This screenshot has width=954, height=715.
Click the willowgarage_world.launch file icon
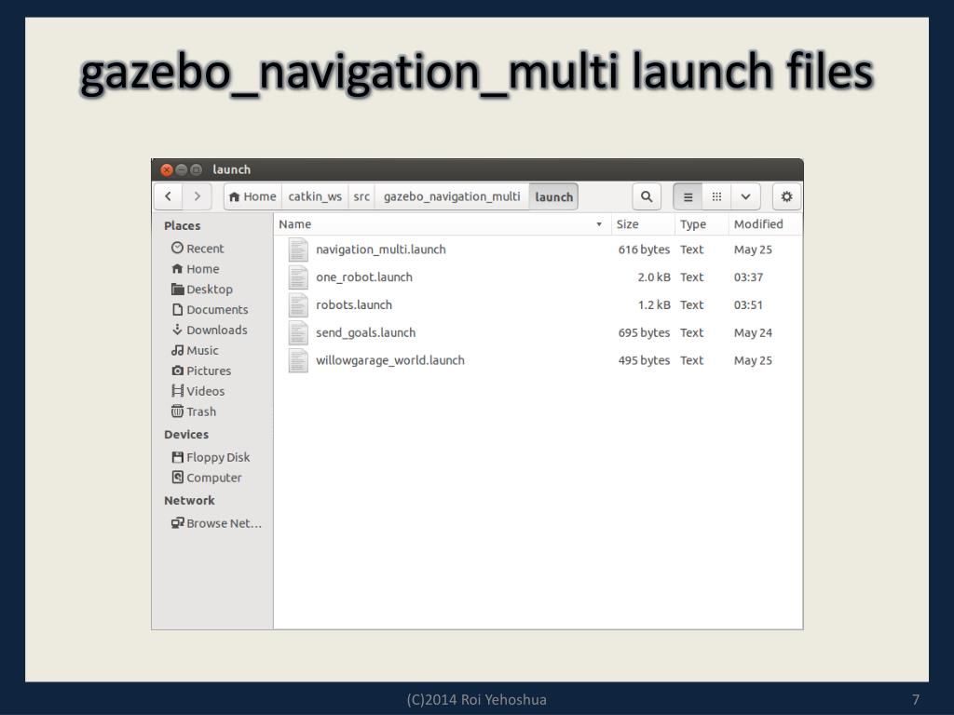tap(298, 360)
